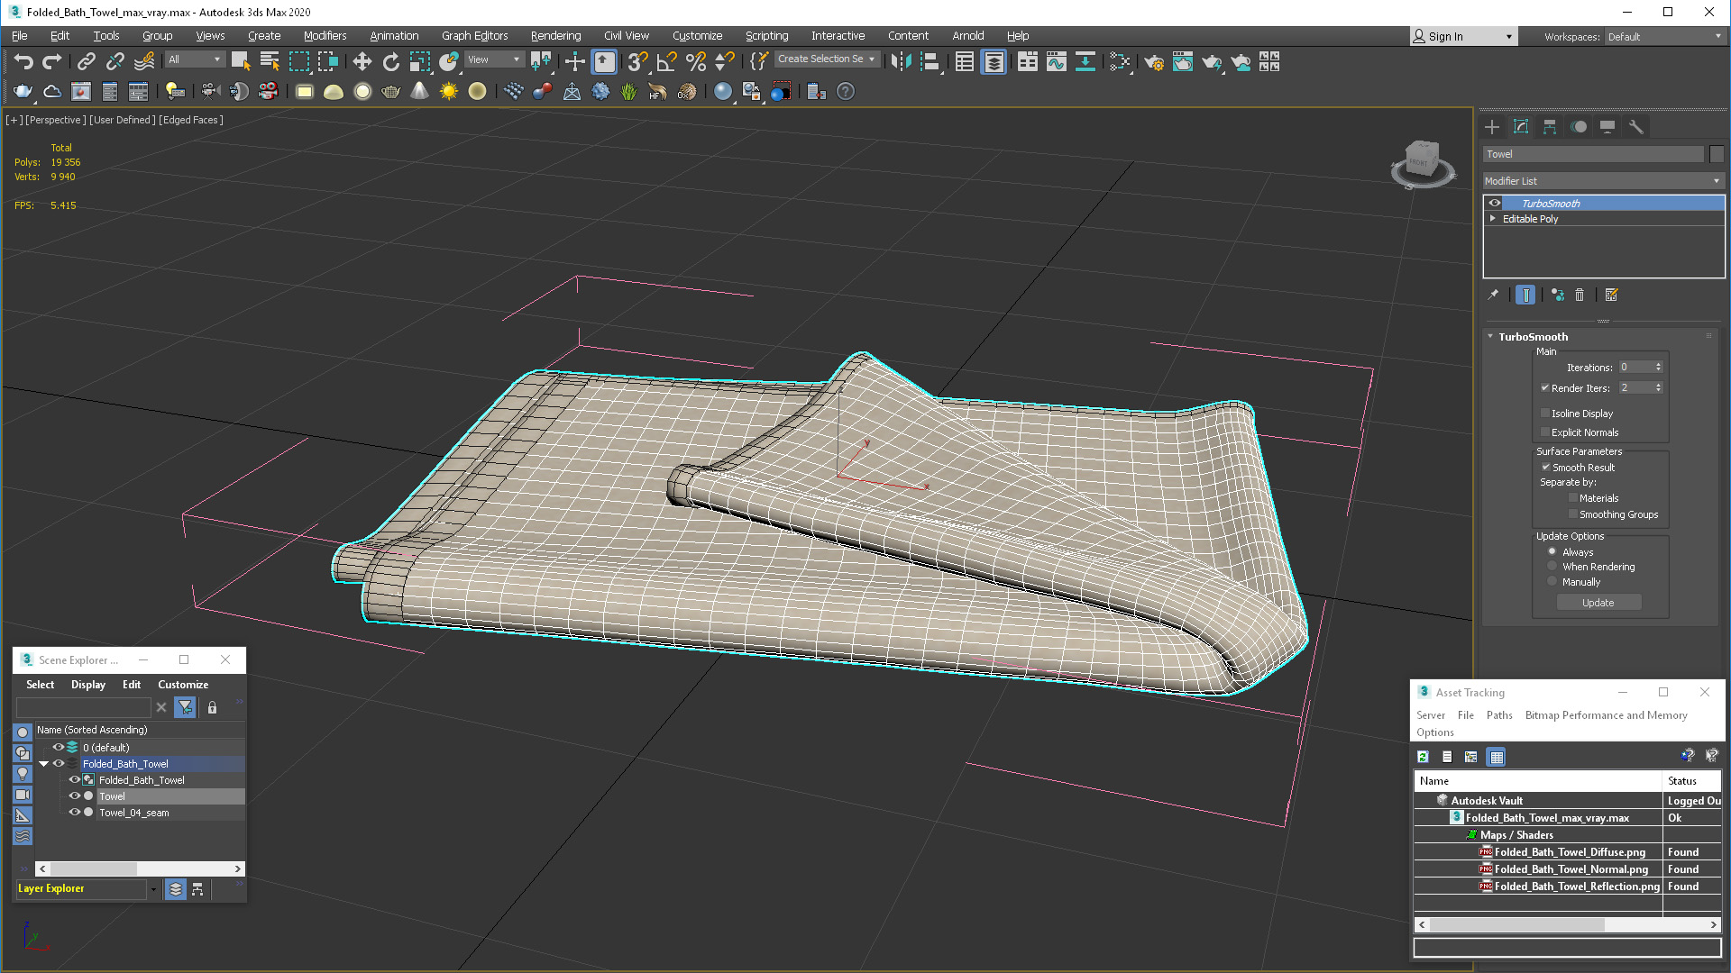Click the Iterations spinner arrows
The height and width of the screenshot is (973, 1731).
click(x=1658, y=368)
